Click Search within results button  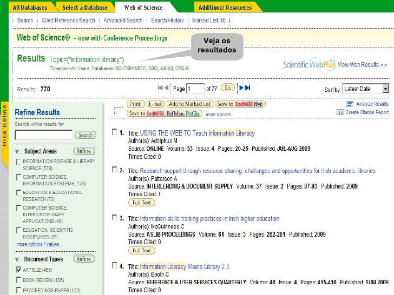point(86,135)
